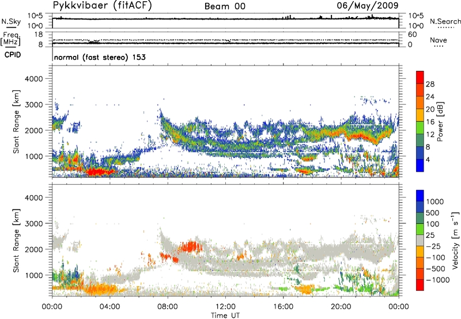Viewport: 461px width, 319px height.
Task: Click the "2000" tick of the velocity panel
Action: 33,249
